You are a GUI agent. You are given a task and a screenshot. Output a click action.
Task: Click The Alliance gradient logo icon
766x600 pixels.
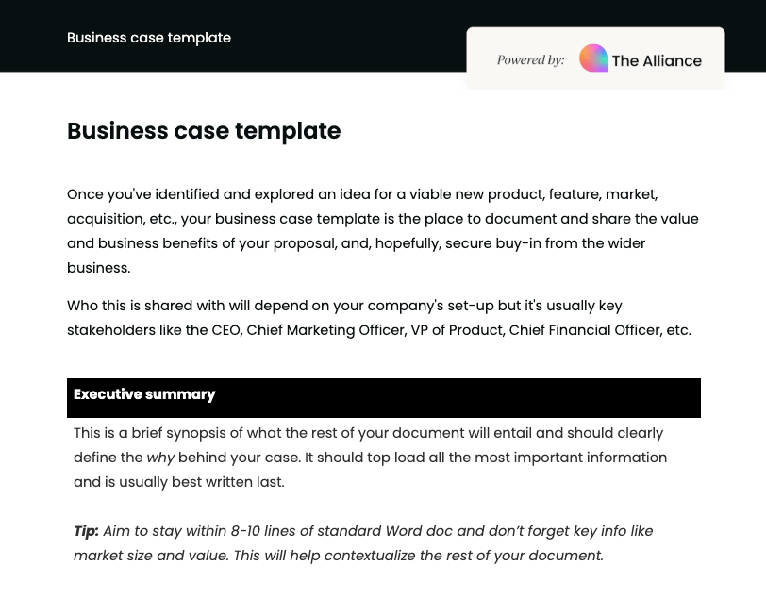(x=593, y=58)
